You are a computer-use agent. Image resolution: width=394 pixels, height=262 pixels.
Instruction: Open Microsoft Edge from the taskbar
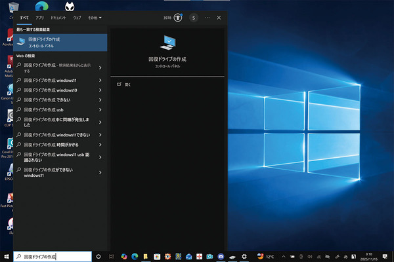coord(135,257)
